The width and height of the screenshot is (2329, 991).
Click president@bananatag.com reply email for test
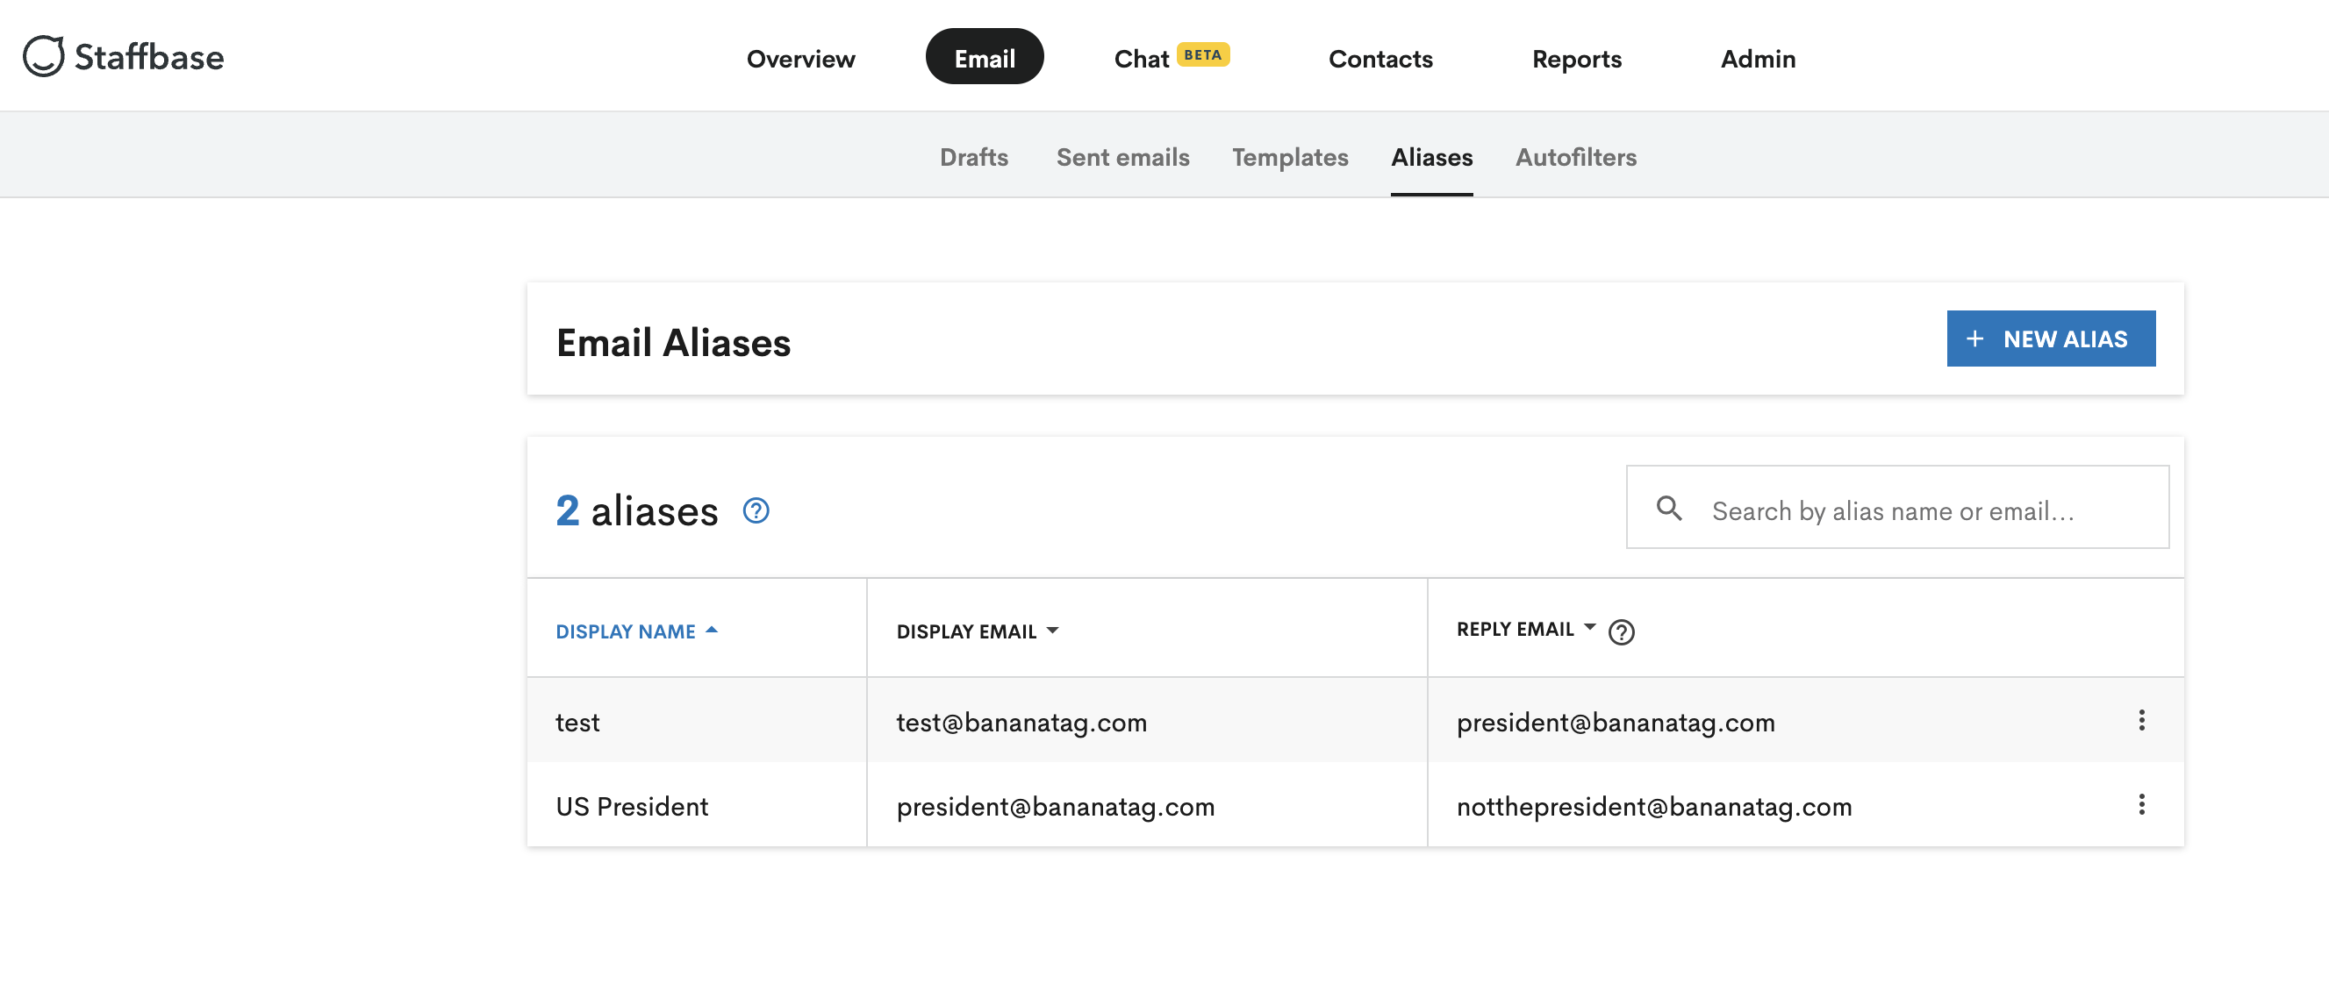pos(1616,723)
